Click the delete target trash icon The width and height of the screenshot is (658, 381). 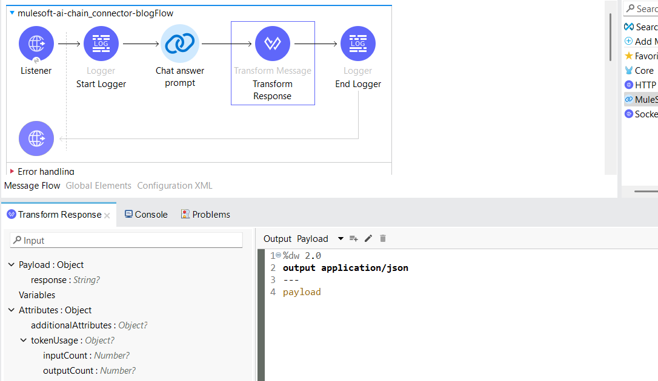[383, 239]
